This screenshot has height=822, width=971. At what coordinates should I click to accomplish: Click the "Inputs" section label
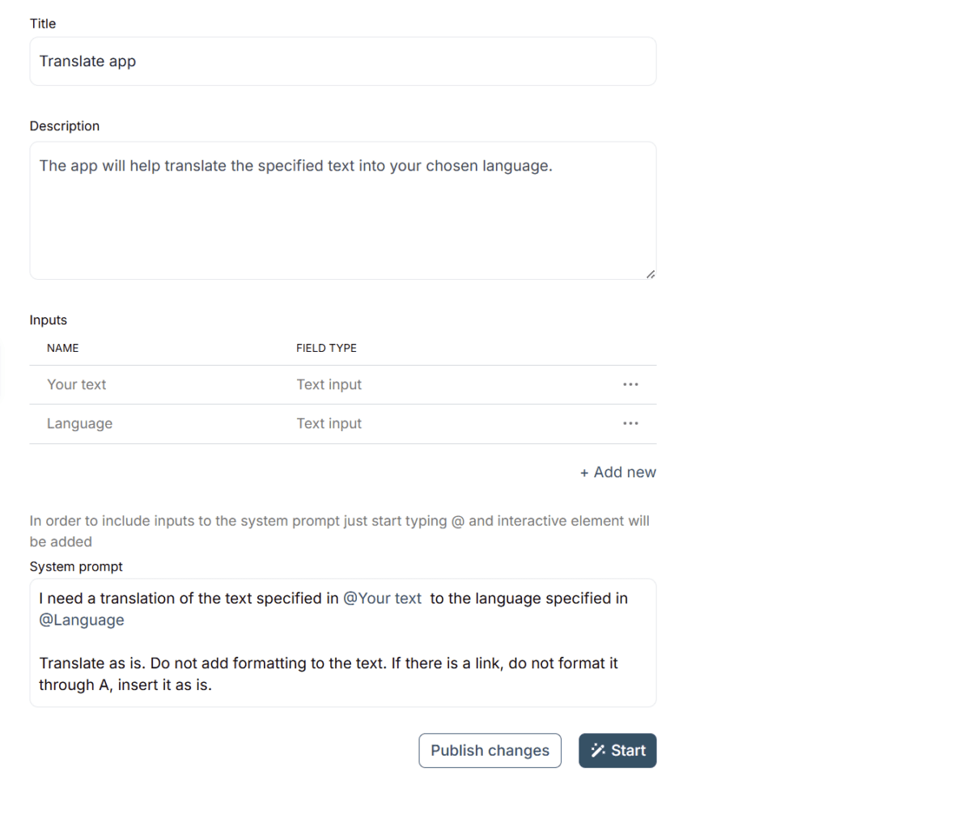tap(48, 320)
